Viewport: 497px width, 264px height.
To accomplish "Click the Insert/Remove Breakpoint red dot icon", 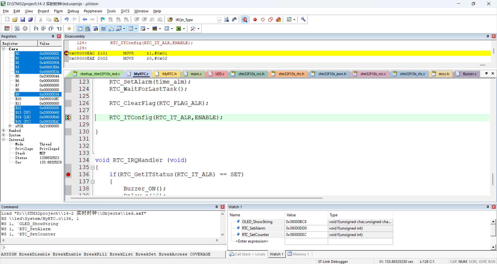I will tap(255, 19).
